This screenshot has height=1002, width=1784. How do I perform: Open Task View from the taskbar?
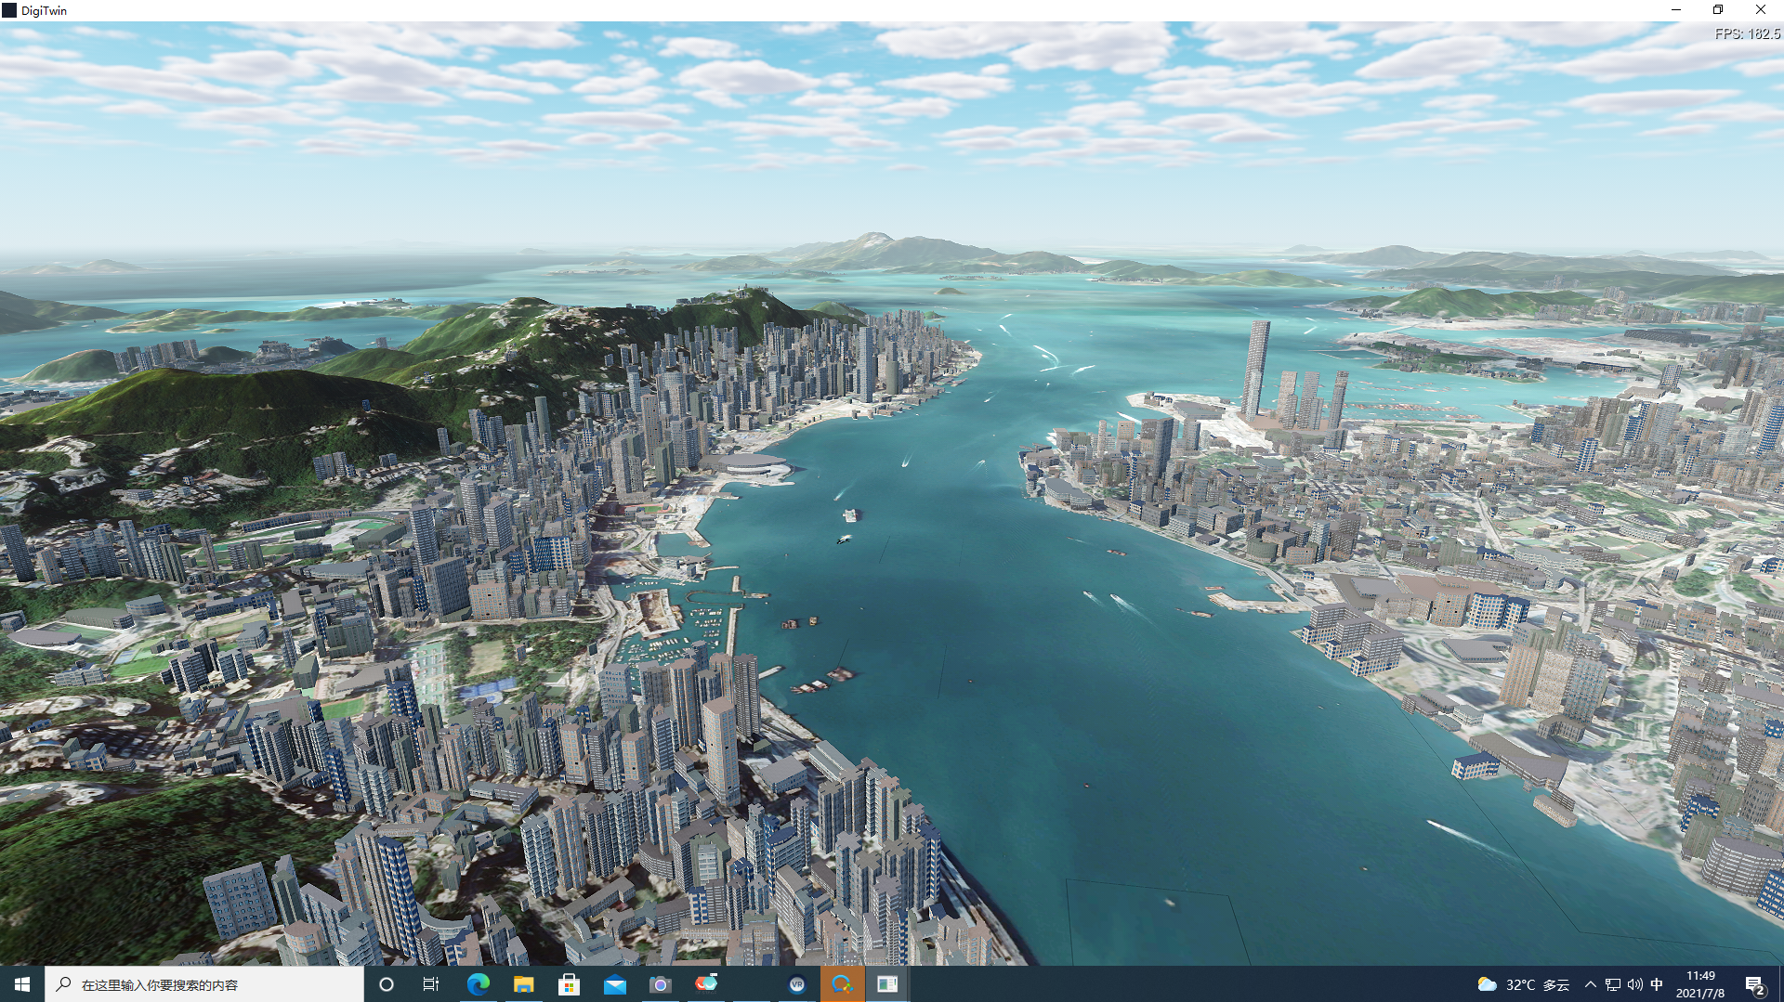(x=431, y=984)
